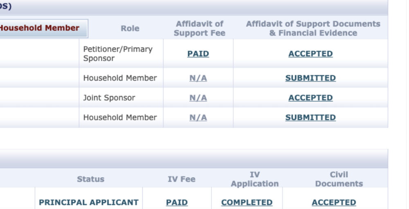This screenshot has width=409, height=209.
Task: Click the Status column header
Action: pos(90,179)
